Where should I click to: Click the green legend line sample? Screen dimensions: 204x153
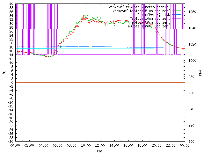177,11
